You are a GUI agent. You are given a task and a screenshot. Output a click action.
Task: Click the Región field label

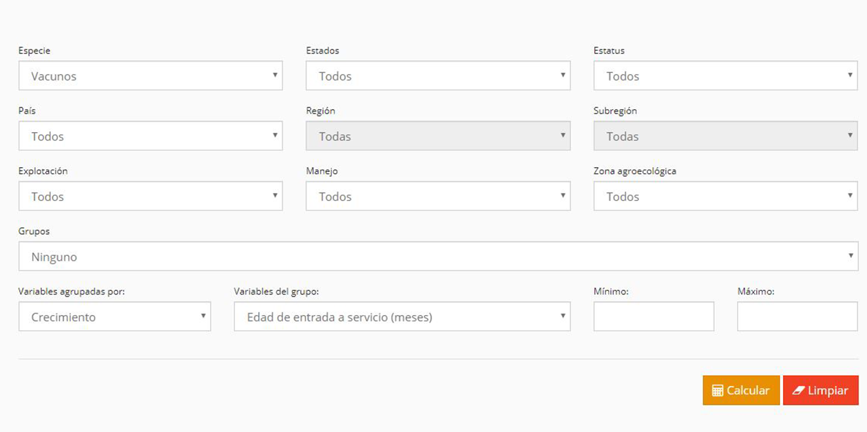coord(321,111)
